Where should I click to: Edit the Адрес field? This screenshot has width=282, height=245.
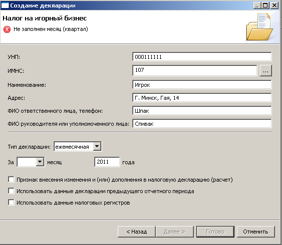point(202,98)
